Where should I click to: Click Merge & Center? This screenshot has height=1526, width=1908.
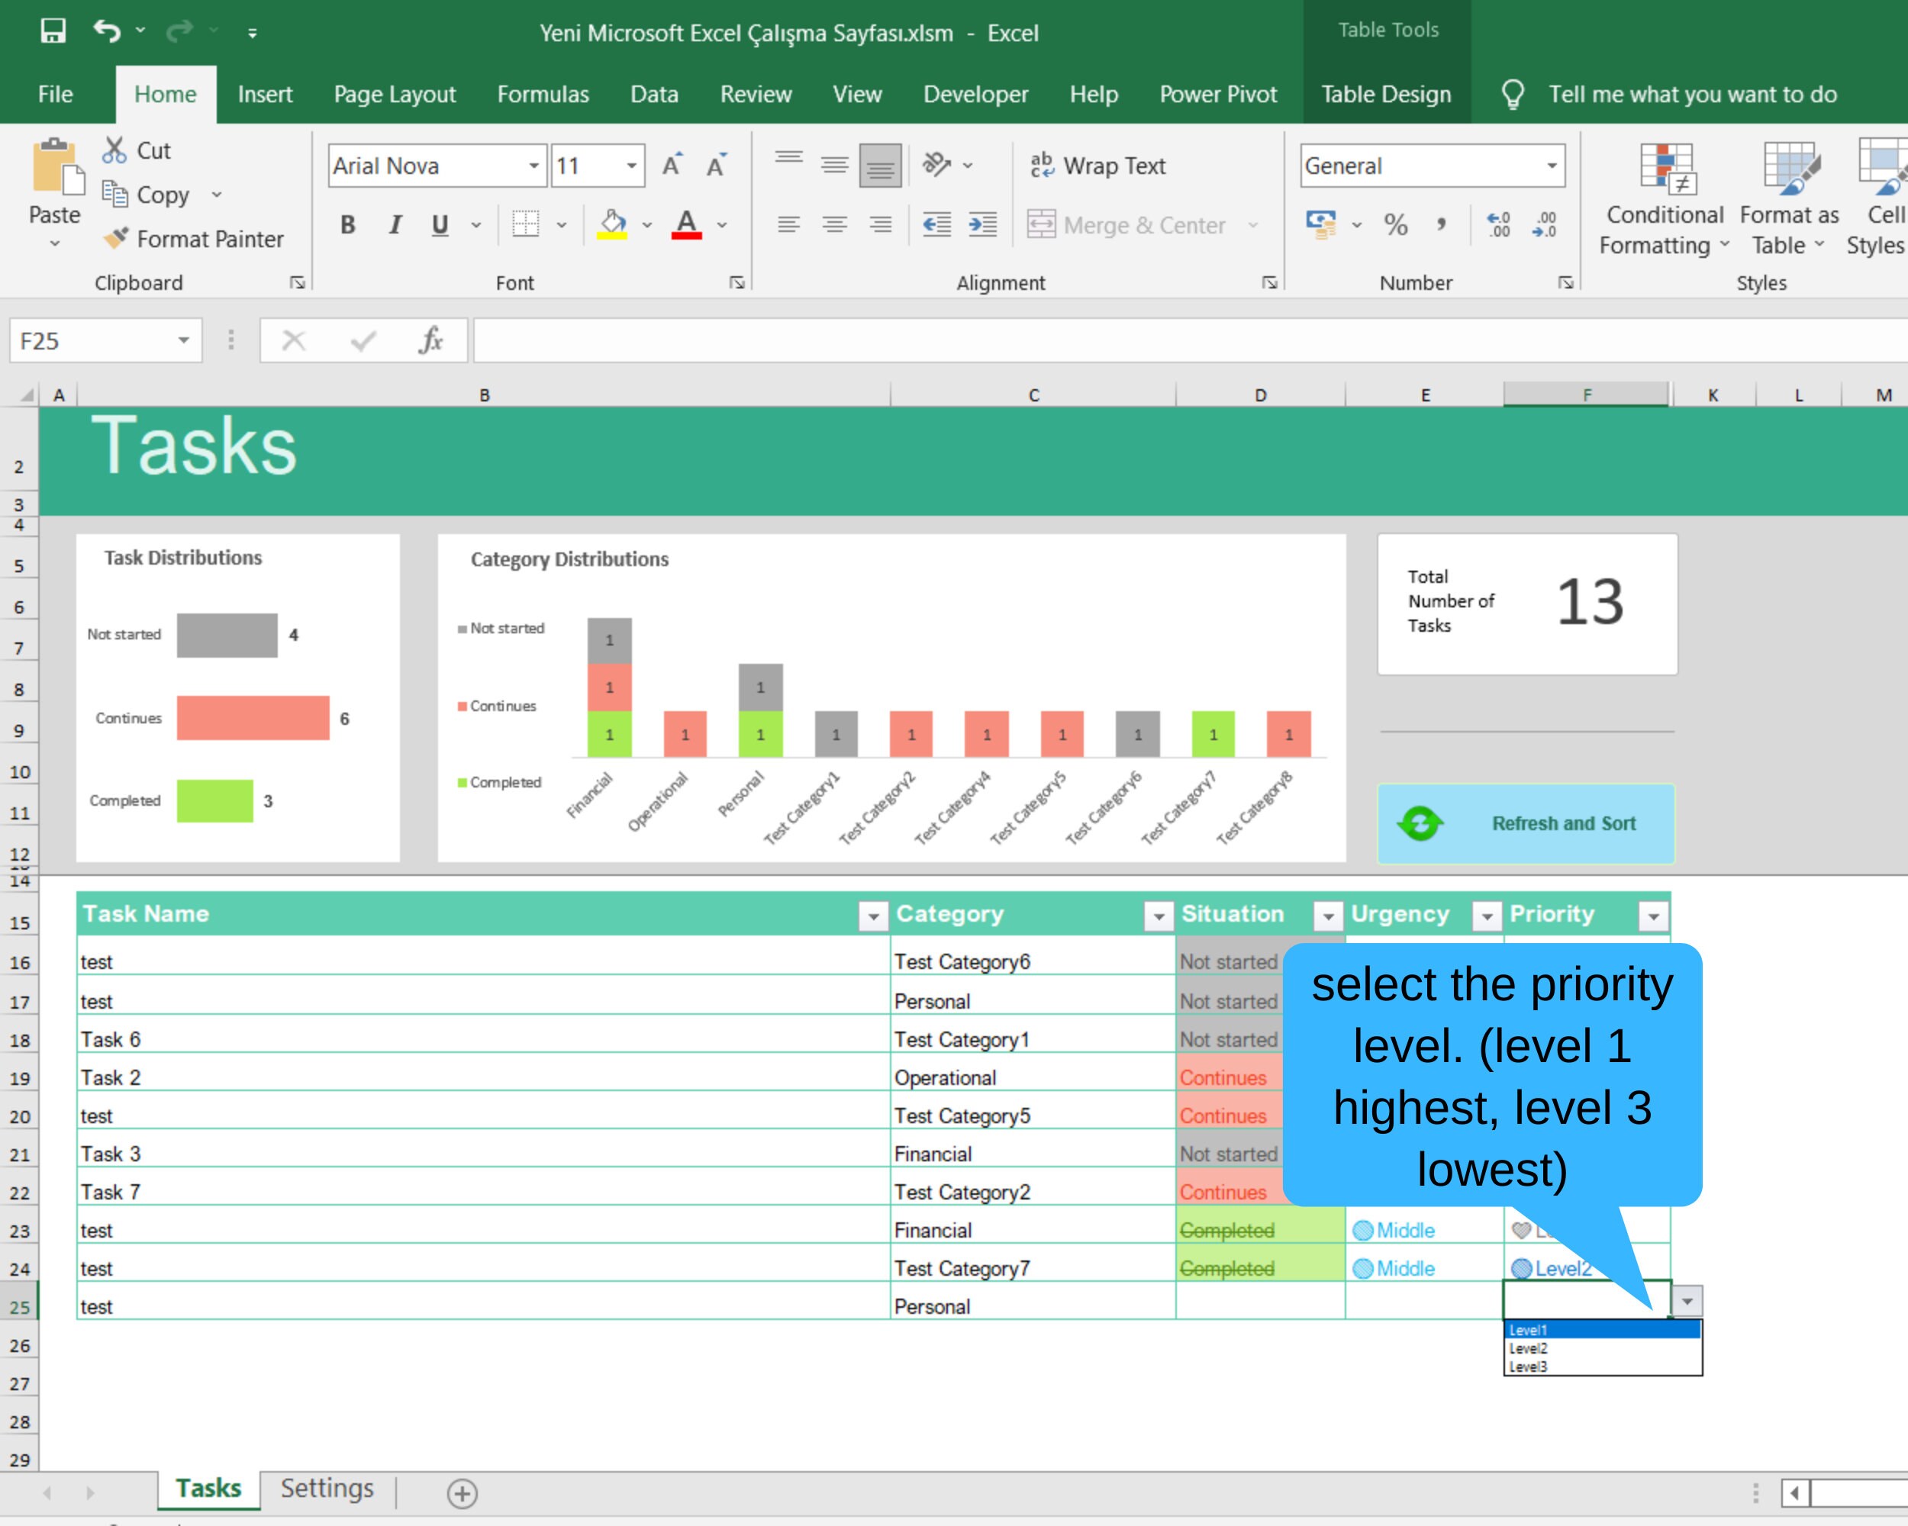tap(1133, 226)
